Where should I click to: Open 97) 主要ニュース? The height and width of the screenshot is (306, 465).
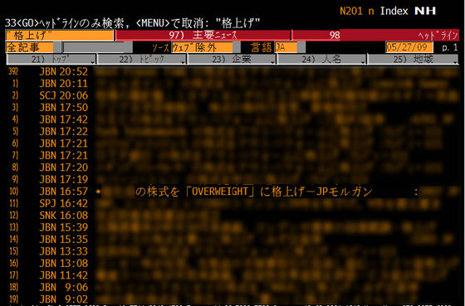(203, 36)
